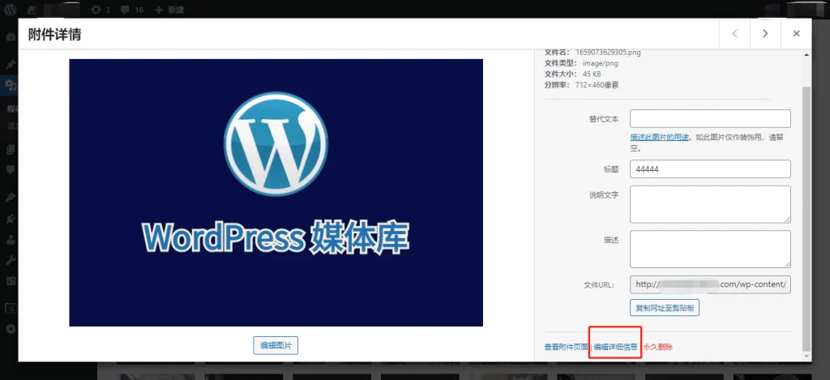This screenshot has height=380, width=830.
Task: Open the 查看附件页面 link
Action: pyautogui.click(x=566, y=348)
